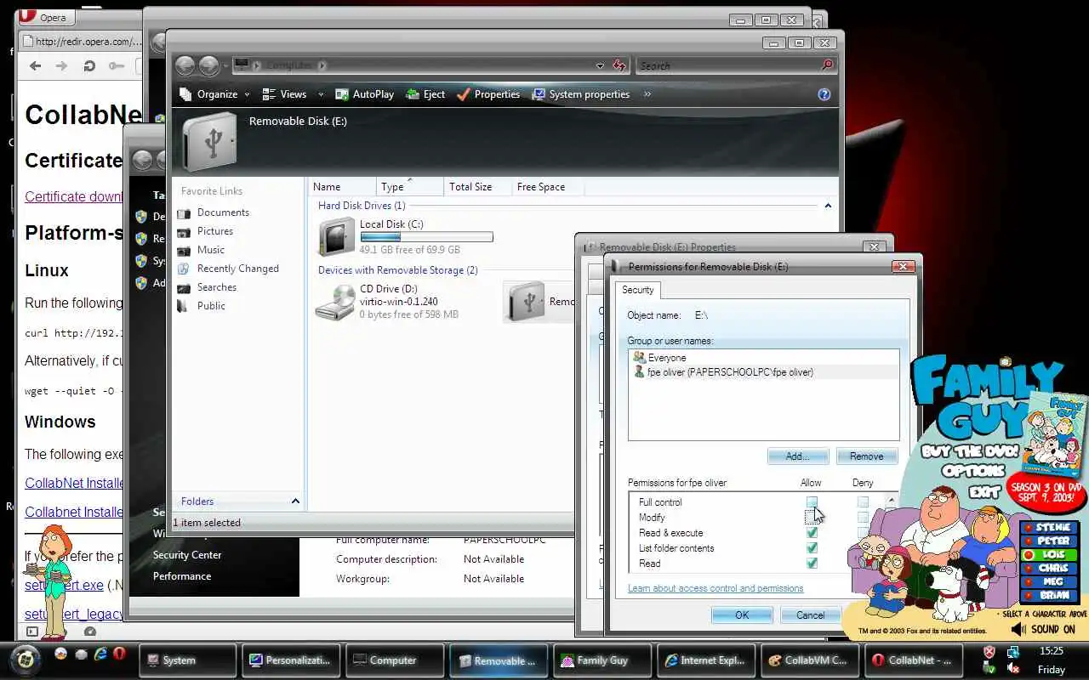Viewport: 1089px width, 680px height.
Task: Open Explorer help question mark icon
Action: point(824,94)
